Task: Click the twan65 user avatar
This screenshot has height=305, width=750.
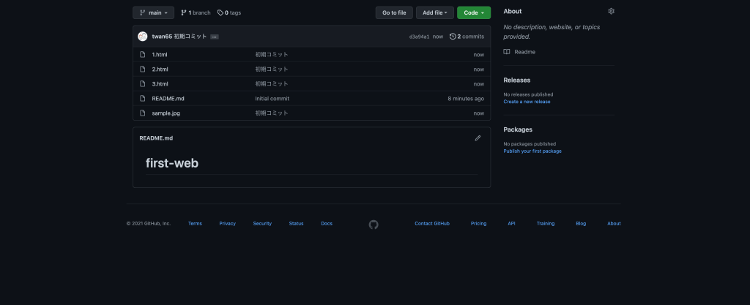Action: [143, 36]
